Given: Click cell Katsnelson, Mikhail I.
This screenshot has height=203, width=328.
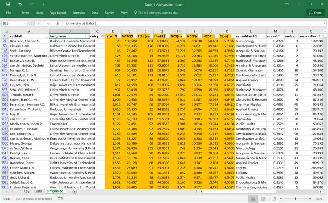Looking at the screenshot, I should (x=29, y=109).
